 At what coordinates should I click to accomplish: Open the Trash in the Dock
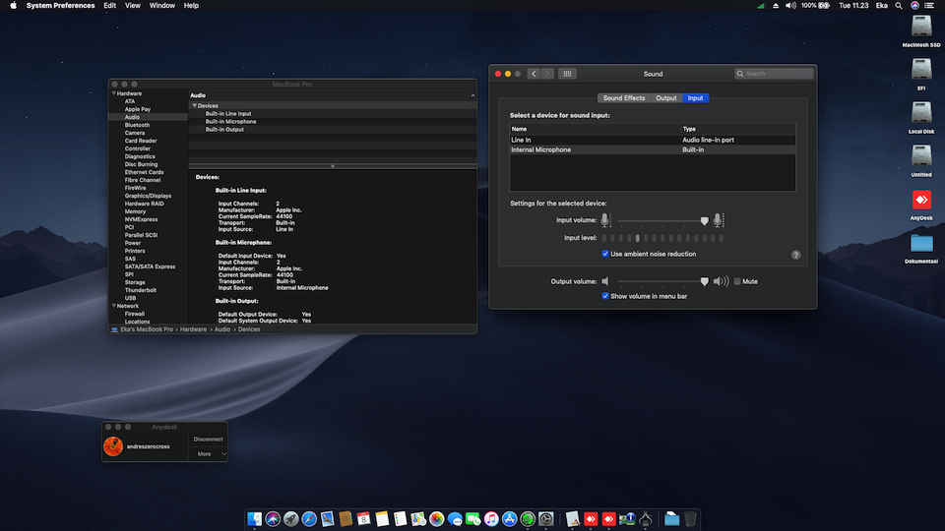(690, 518)
